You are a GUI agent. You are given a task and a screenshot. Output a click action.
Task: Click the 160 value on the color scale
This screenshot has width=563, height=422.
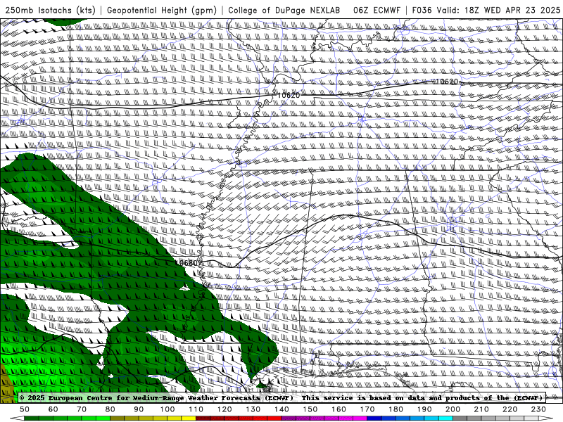click(x=339, y=409)
